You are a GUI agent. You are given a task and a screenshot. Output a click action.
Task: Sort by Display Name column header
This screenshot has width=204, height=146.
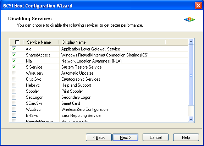(x=74, y=42)
